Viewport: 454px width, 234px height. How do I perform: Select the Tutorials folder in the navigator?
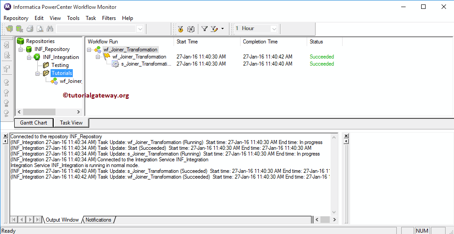(x=62, y=73)
